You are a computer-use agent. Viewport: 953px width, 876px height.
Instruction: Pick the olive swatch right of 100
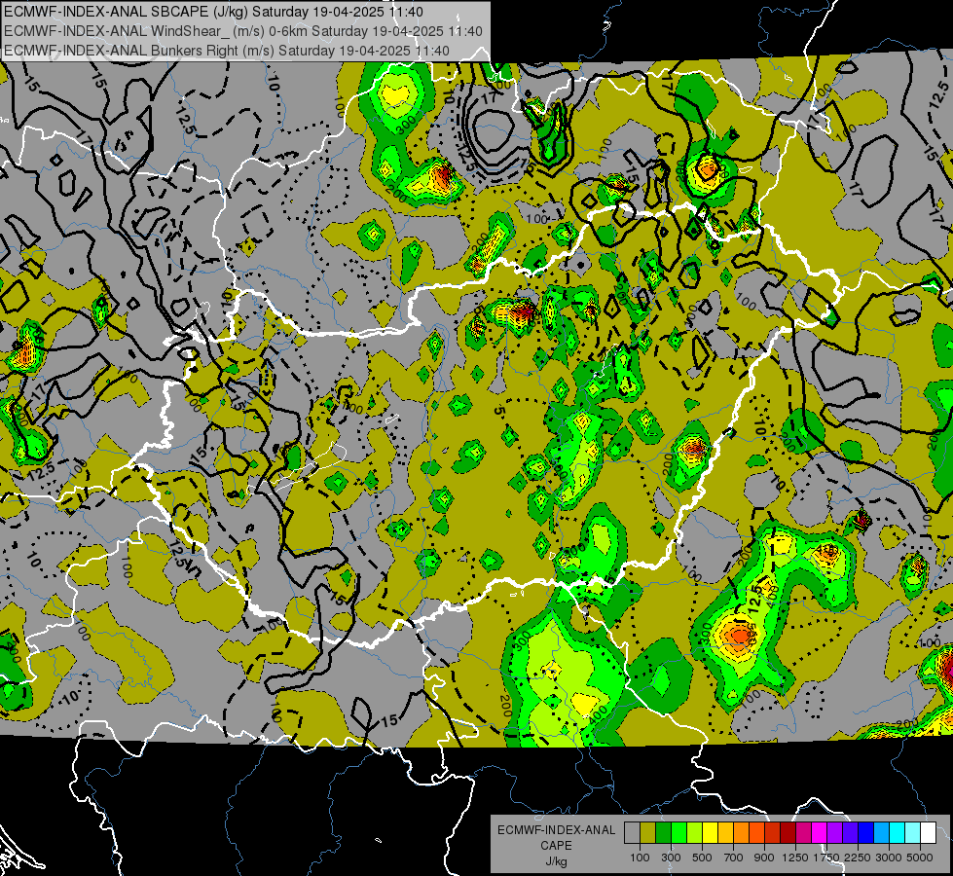[x=648, y=832]
